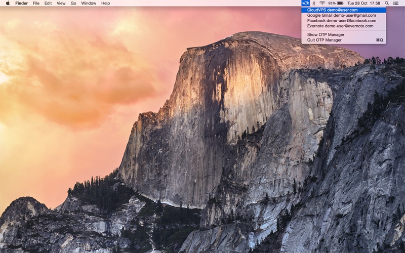This screenshot has width=405, height=253.
Task: Click the OTP Manager menu bar icon
Action: tap(305, 3)
